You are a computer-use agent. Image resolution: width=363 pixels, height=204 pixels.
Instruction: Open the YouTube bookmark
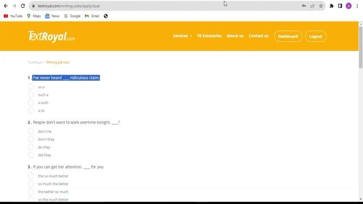point(13,16)
